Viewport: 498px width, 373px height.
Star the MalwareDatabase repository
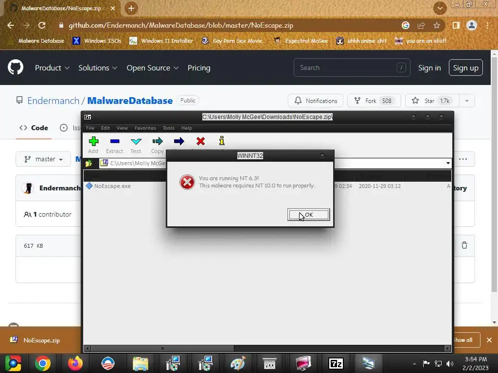432,101
